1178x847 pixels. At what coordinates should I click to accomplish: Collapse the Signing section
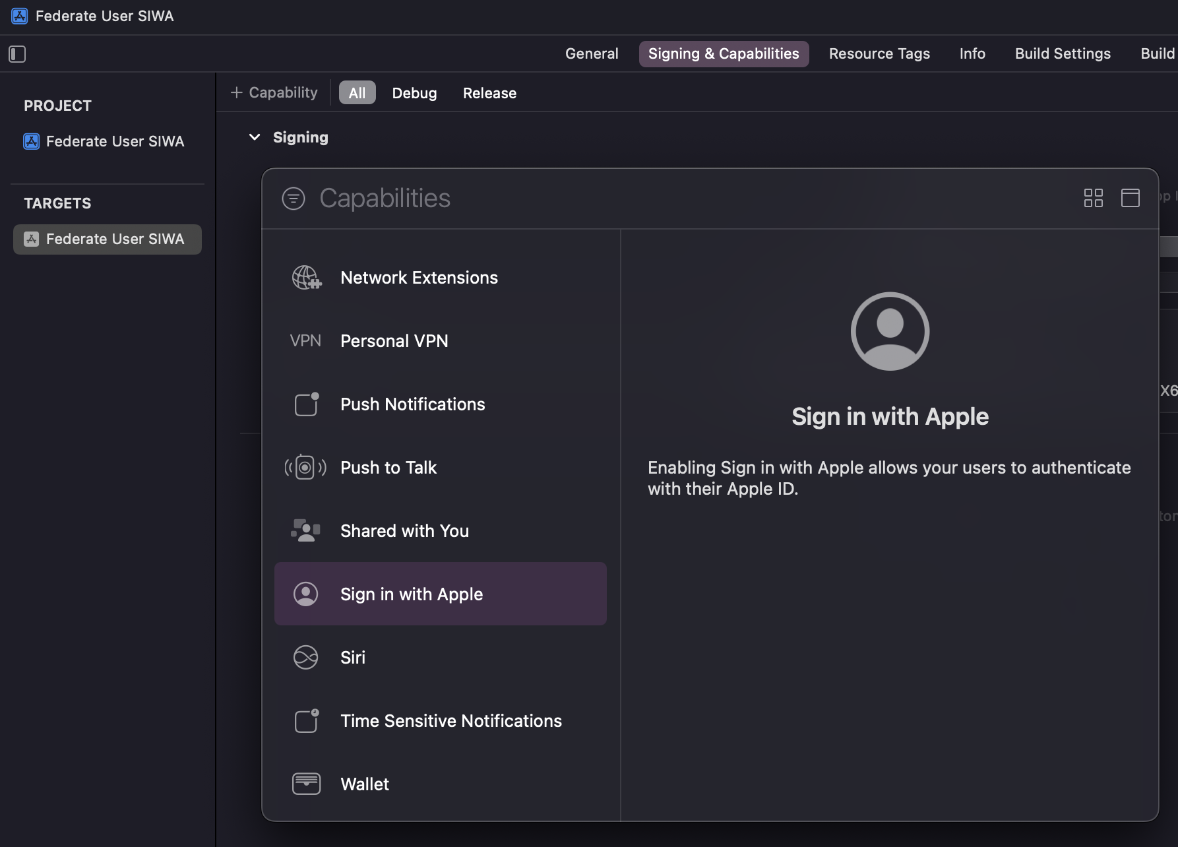pos(255,137)
